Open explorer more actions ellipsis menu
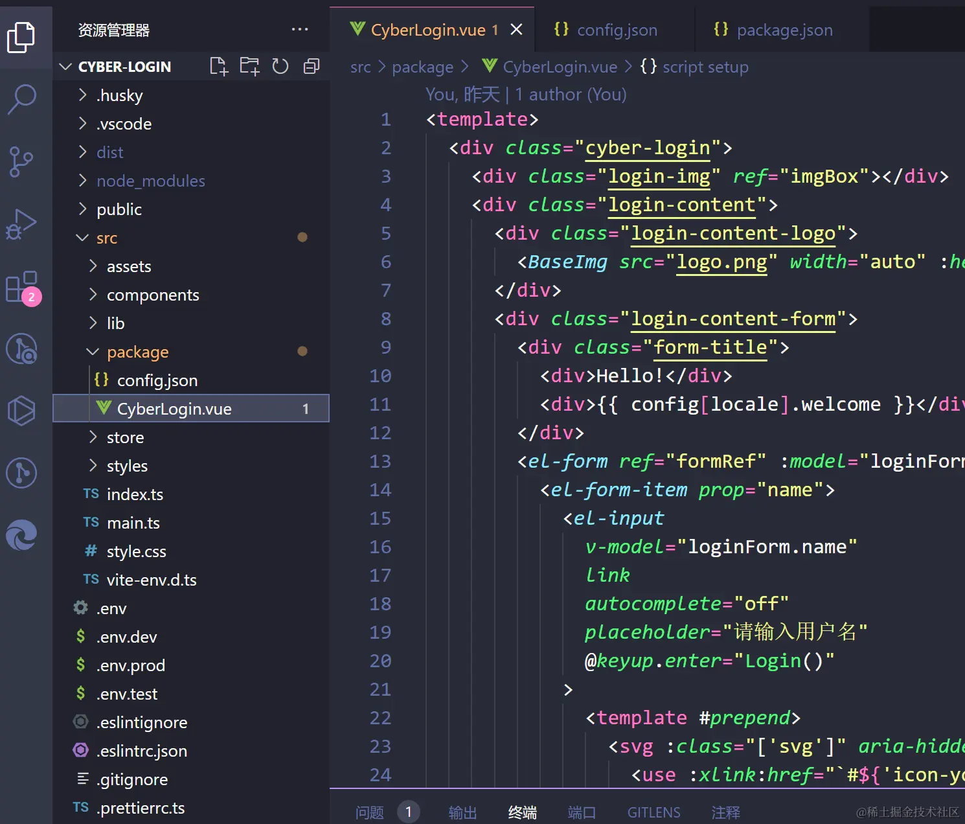965x824 pixels. [x=300, y=29]
